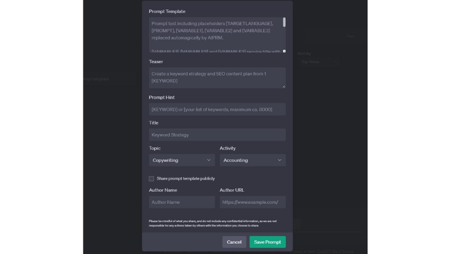451x254 pixels.
Task: Select the Title input with Keyword Strategy
Action: pos(217,135)
